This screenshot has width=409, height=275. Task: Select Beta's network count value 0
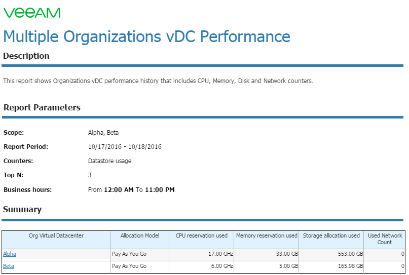(x=403, y=266)
